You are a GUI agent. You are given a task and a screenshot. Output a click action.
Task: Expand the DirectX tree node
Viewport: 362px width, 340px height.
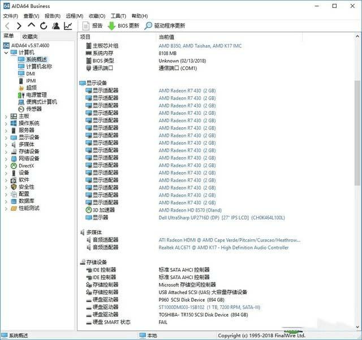(x=6, y=166)
